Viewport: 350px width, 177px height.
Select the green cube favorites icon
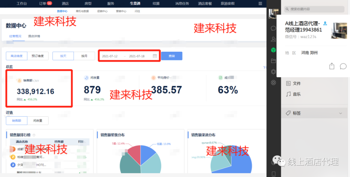click(273, 50)
